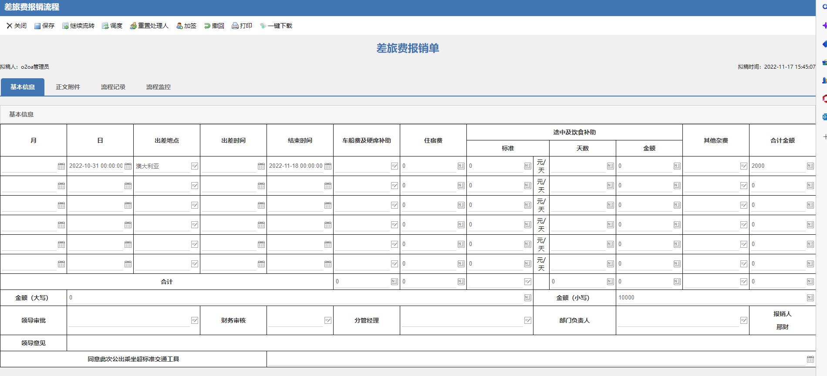Open picker icon beside 澳大利亚 location
827x376 pixels.
point(195,166)
